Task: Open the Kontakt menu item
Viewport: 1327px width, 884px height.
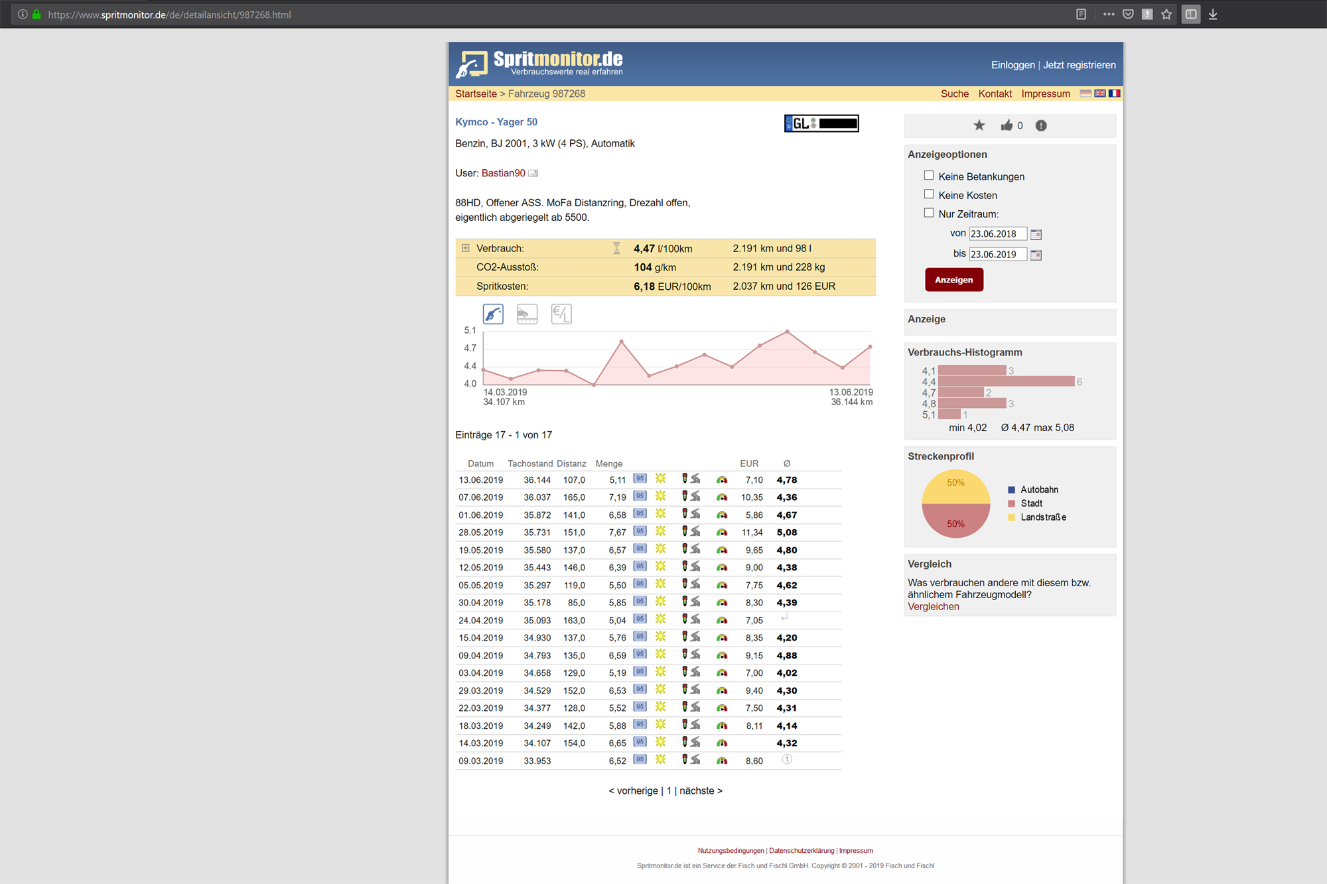Action: tap(995, 94)
